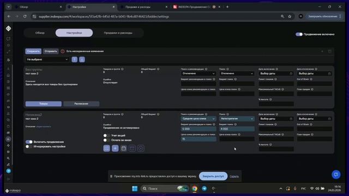Click the Indeepa logo at the sidebar top
349x196 pixels.
pos(9,28)
